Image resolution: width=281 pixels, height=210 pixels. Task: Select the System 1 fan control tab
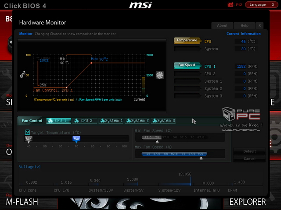pyautogui.click(x=111, y=121)
